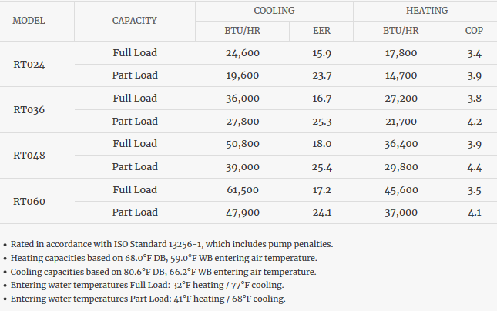Select the 45,600 heating BTU/HR cell
The height and width of the screenshot is (311, 497).
pyautogui.click(x=401, y=190)
